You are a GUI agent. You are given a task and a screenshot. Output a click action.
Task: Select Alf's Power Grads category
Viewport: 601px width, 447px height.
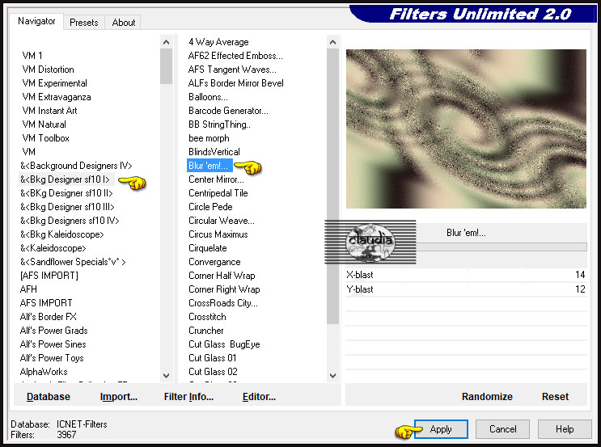(53, 331)
